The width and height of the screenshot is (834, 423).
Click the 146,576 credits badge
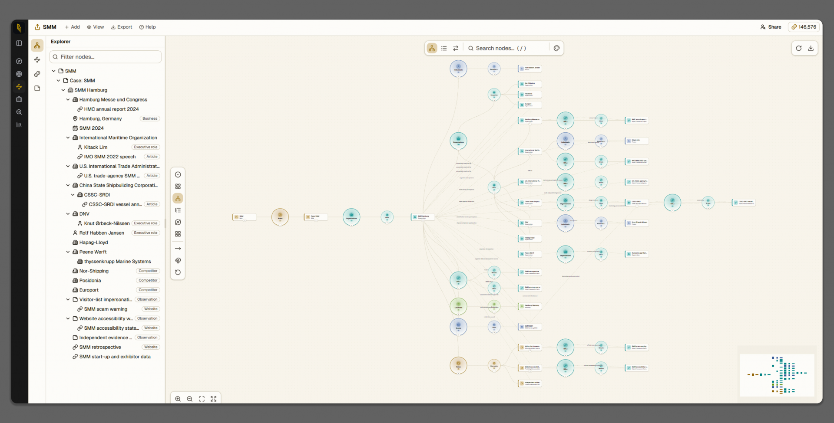click(x=804, y=27)
